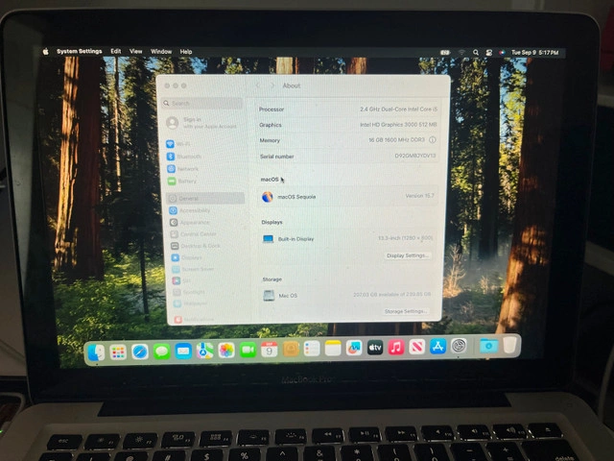Click the serial number value
Screen dimensions: 614x461
(x=415, y=156)
